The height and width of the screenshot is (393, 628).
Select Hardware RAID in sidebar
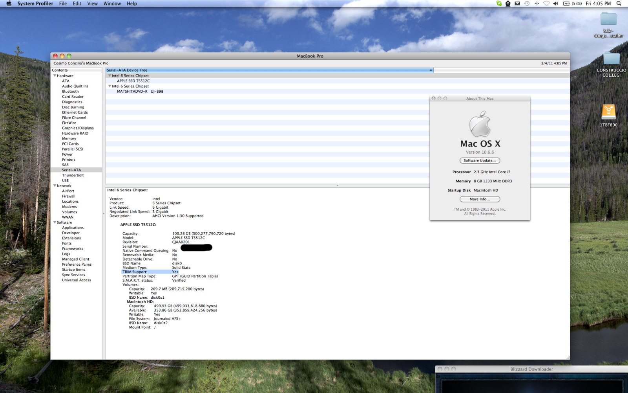[75, 133]
